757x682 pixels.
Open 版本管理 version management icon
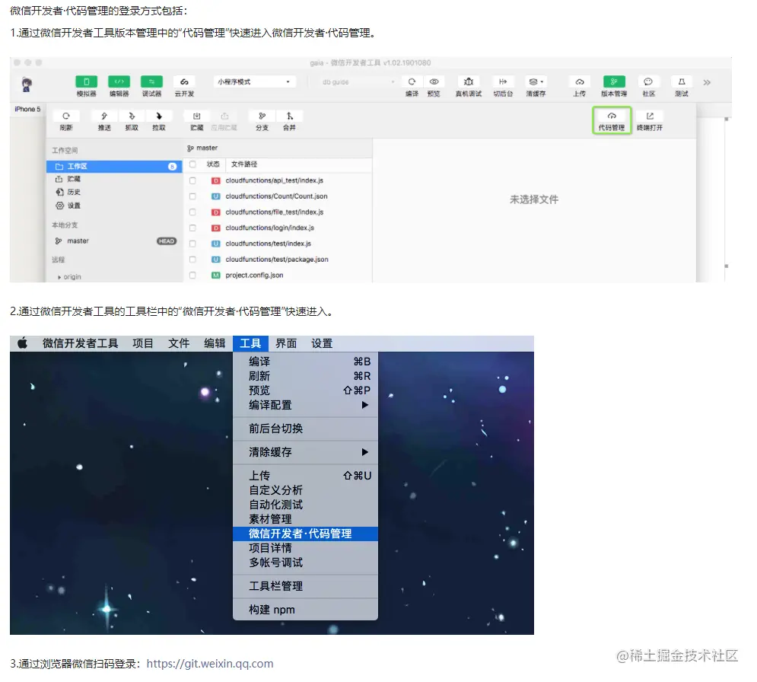[x=614, y=81]
